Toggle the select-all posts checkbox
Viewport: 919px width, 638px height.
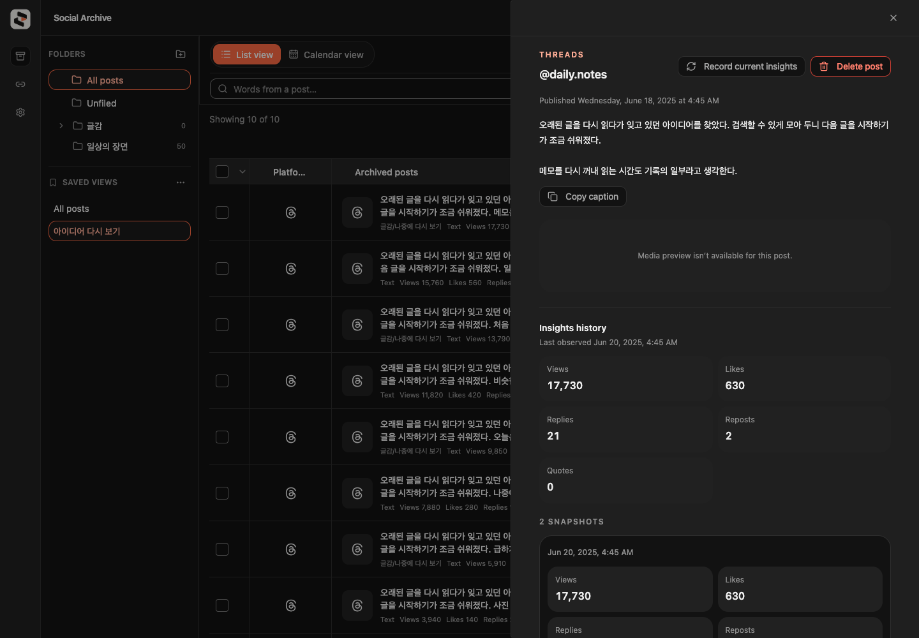pyautogui.click(x=222, y=172)
